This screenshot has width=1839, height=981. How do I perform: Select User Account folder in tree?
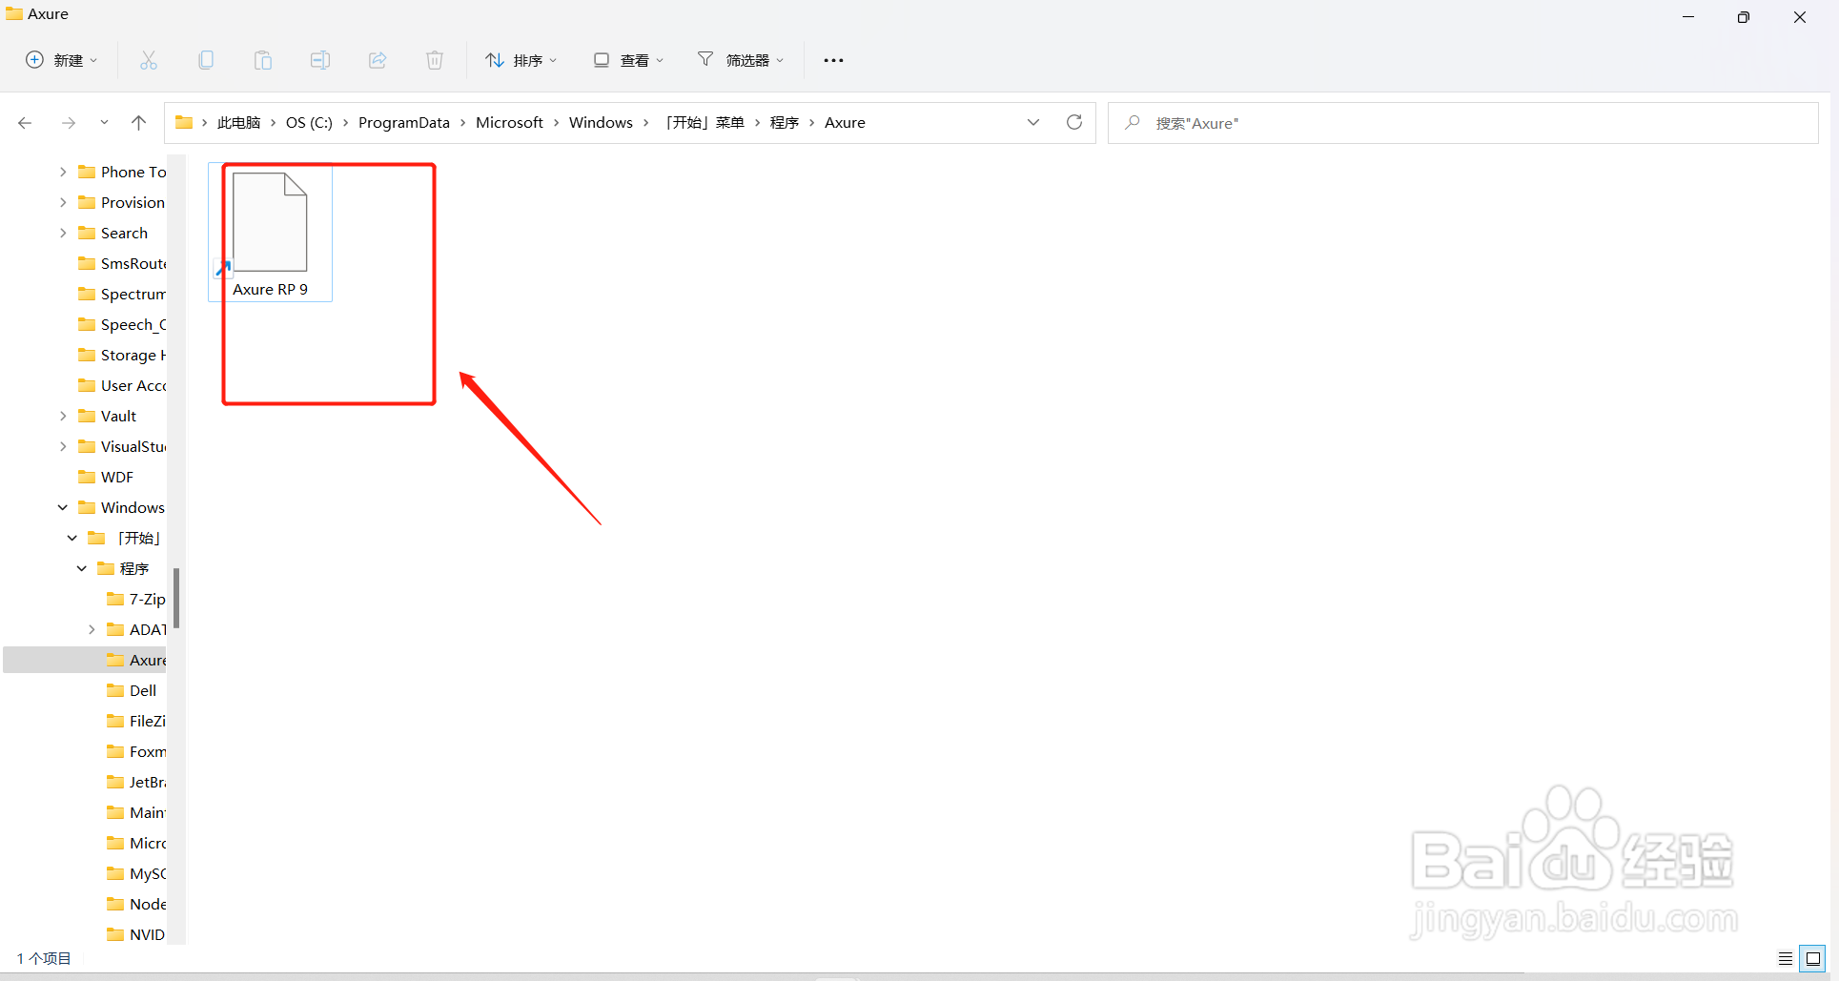point(121,386)
